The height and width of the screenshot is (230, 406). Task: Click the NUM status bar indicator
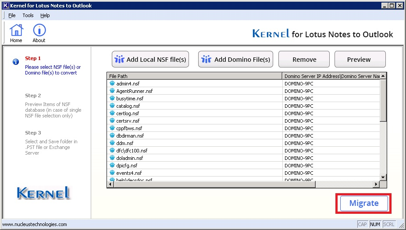(x=375, y=224)
